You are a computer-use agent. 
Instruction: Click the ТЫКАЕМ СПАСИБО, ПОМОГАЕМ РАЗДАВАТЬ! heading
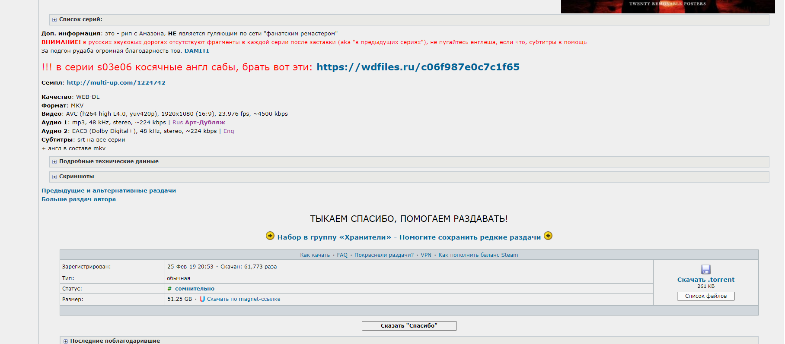[409, 219]
